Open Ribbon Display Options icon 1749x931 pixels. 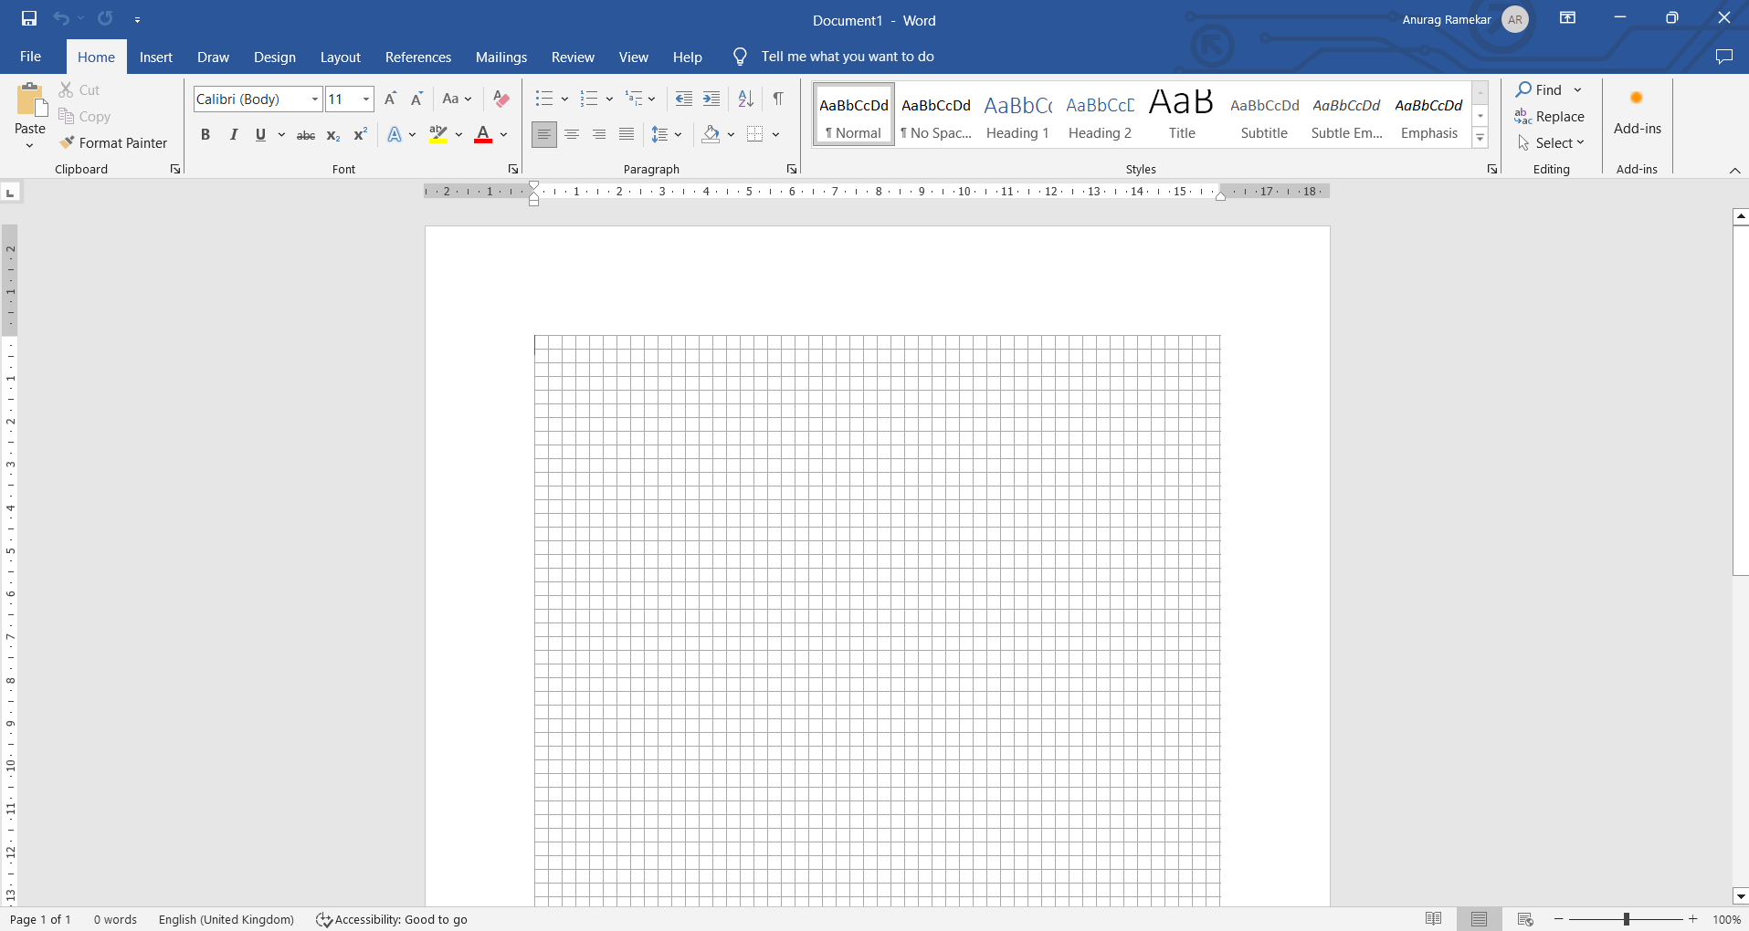coord(1567,18)
